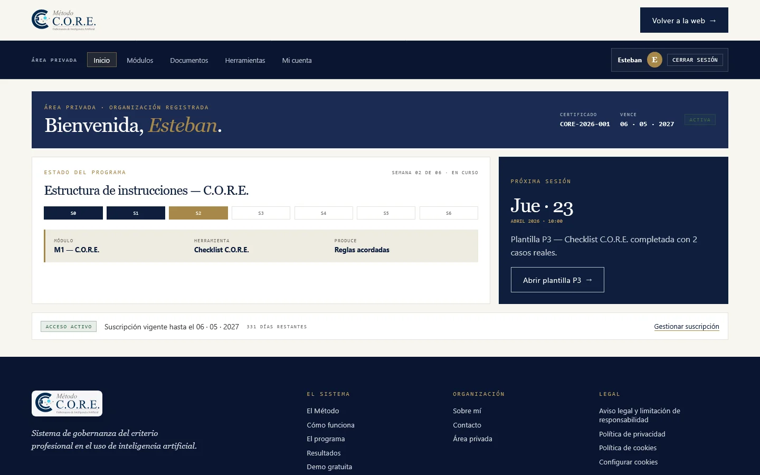
Task: Open the Herramientas tab
Action: point(245,60)
